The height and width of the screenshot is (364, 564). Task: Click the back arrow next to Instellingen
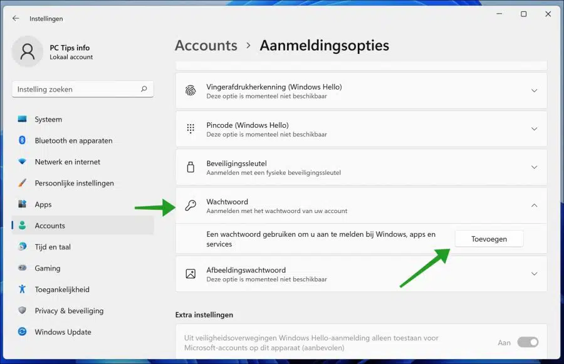click(16, 18)
